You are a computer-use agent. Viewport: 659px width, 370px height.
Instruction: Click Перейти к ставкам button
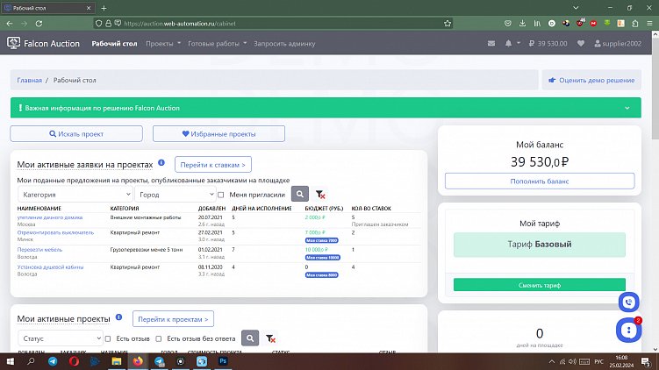click(x=212, y=165)
